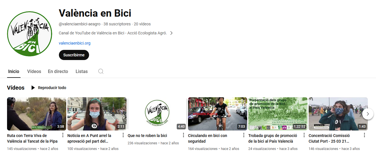Open options menu for Circulando en bici con seguridad
Viewport: 376px width, 157px height.
[244, 135]
